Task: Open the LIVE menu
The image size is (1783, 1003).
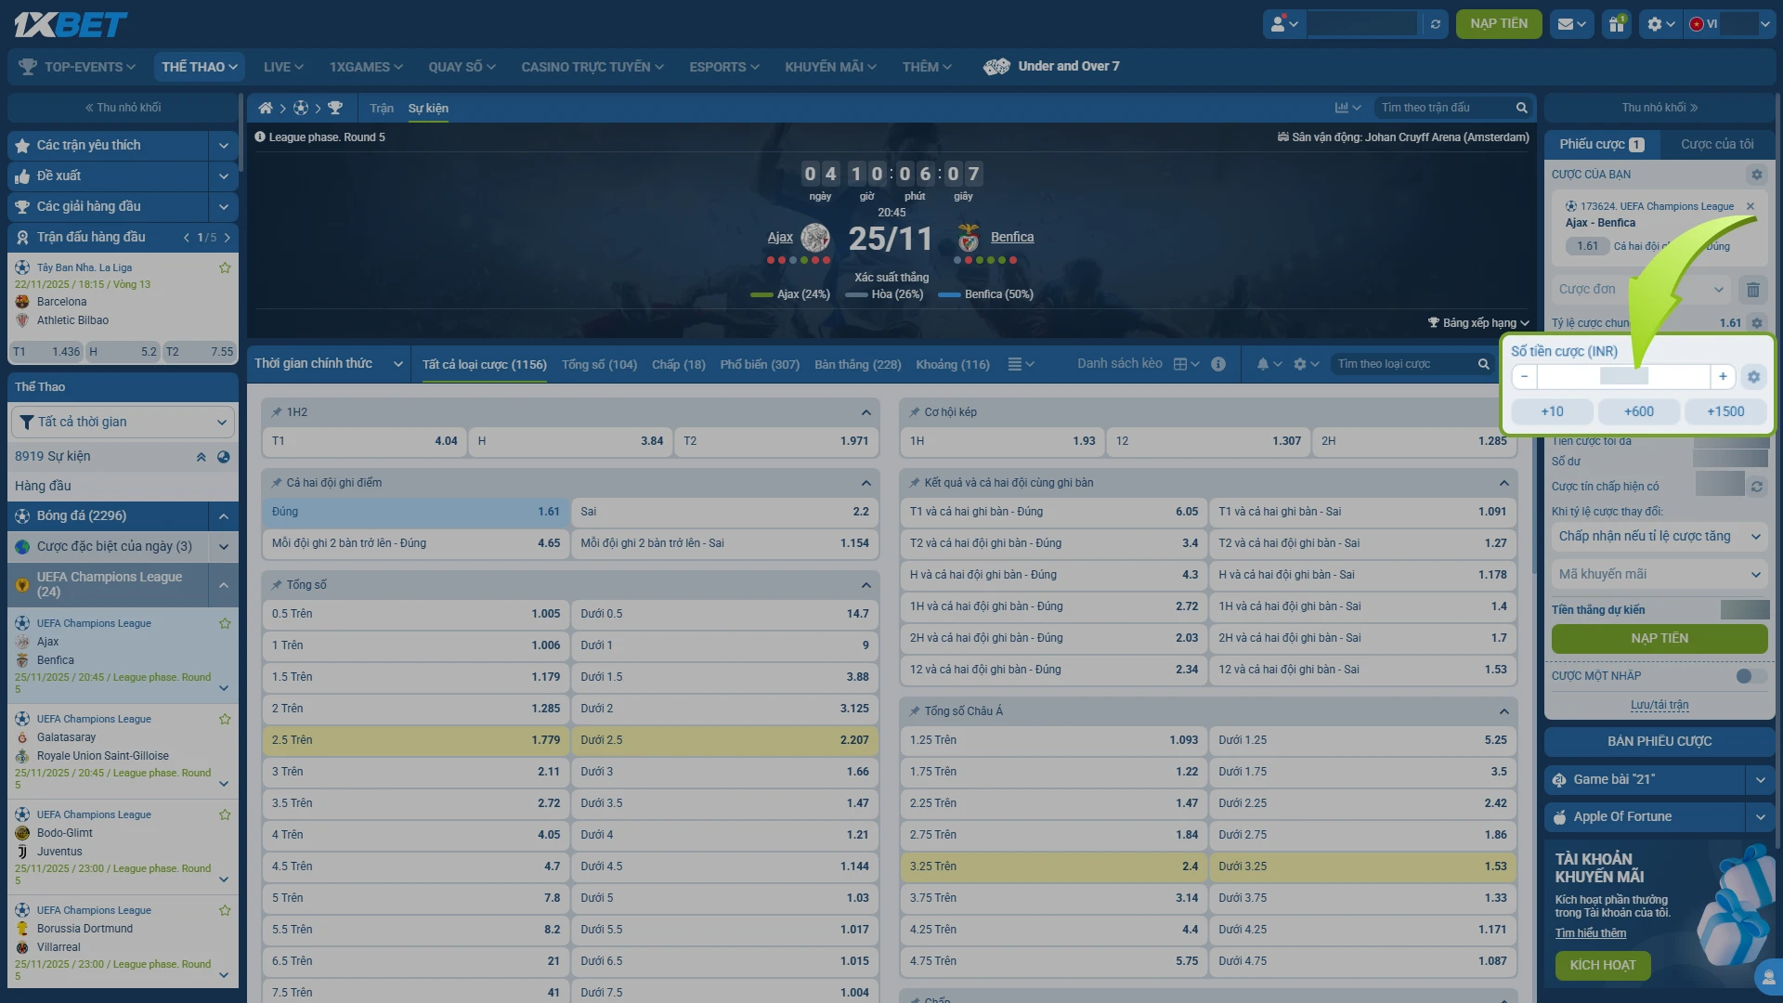Action: (x=283, y=67)
